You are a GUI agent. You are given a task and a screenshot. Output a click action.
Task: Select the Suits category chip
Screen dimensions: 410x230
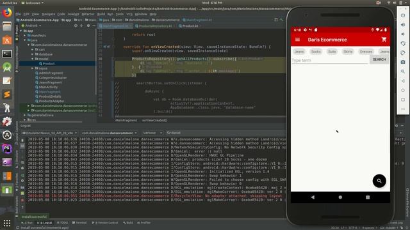pyautogui.click(x=332, y=52)
